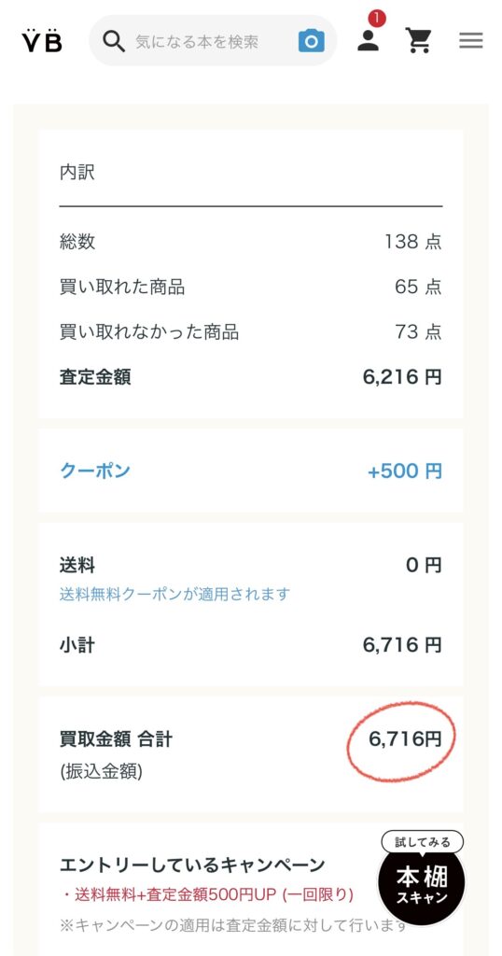
Task: Tap the +500 円 coupon amount
Action: (405, 471)
